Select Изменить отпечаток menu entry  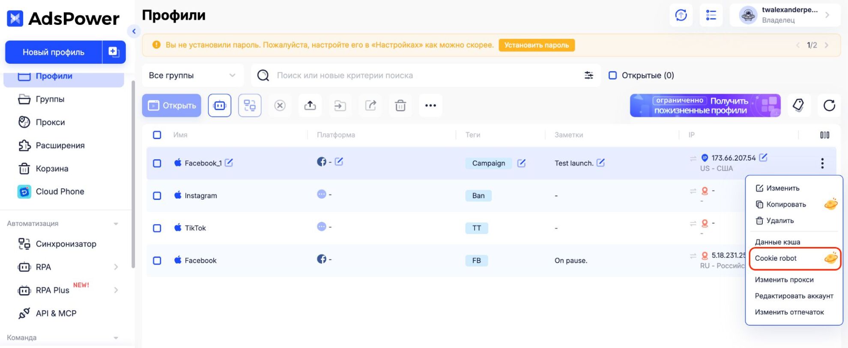point(789,312)
